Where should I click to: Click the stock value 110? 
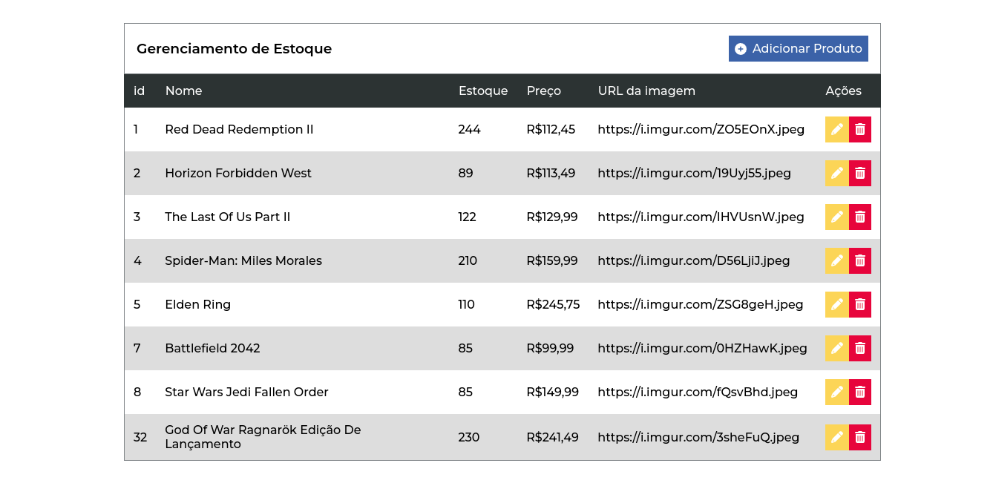pyautogui.click(x=467, y=304)
